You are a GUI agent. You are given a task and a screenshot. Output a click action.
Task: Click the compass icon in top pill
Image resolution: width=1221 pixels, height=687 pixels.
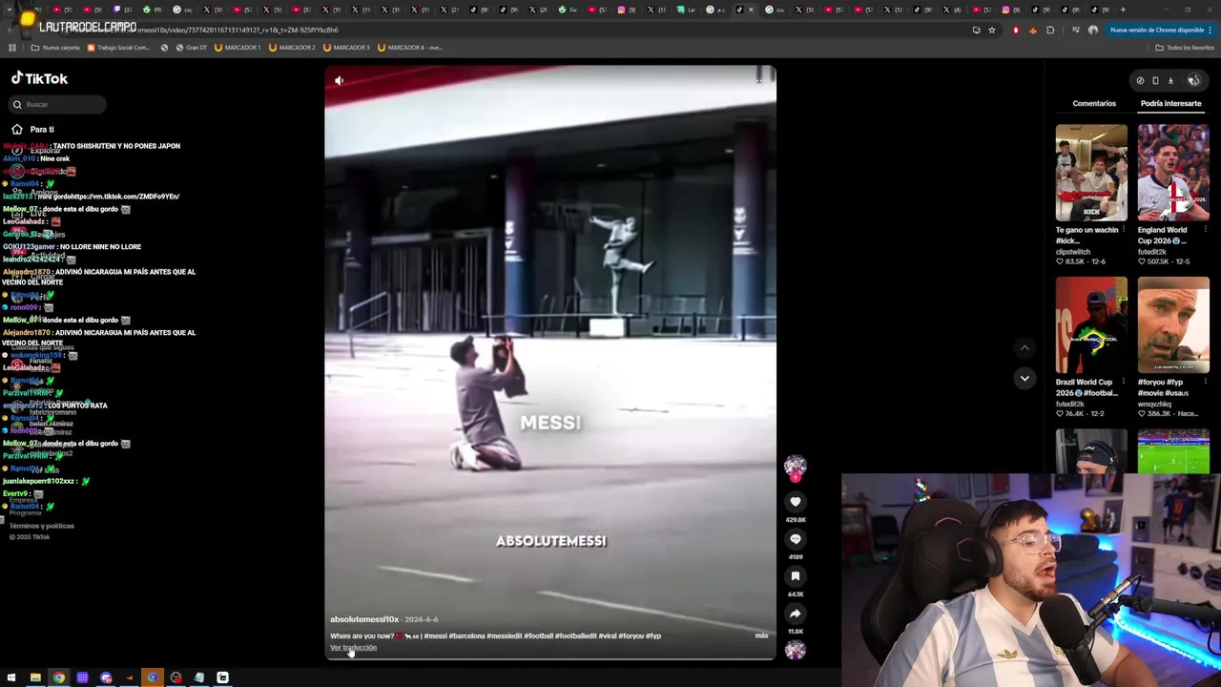coord(1140,81)
